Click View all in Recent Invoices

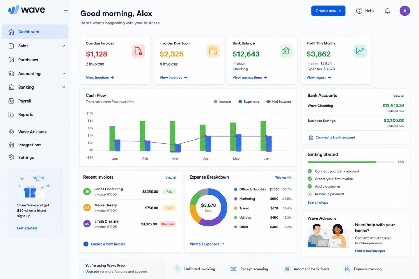point(171,178)
